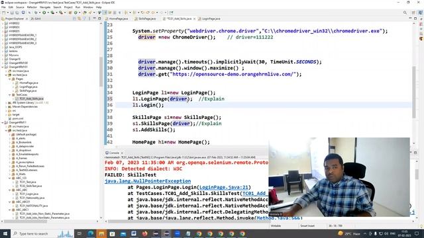Collapse the OrangeHRM101 project node
Viewport: 424px width, 238px height.
click(x=3, y=67)
